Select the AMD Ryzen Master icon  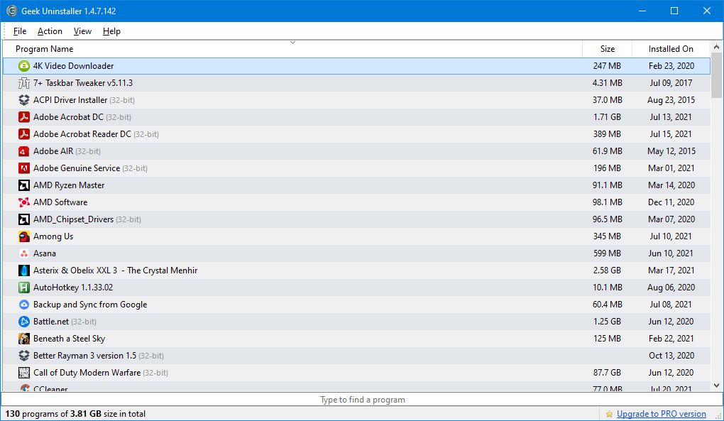[x=24, y=185]
